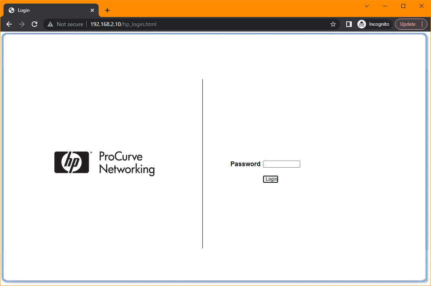Viewport: 431px width, 286px height.
Task: Click the Not secure warning icon
Action: (x=50, y=24)
